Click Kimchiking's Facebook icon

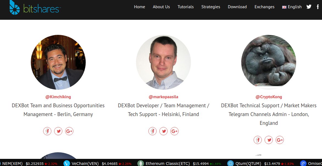47,131
